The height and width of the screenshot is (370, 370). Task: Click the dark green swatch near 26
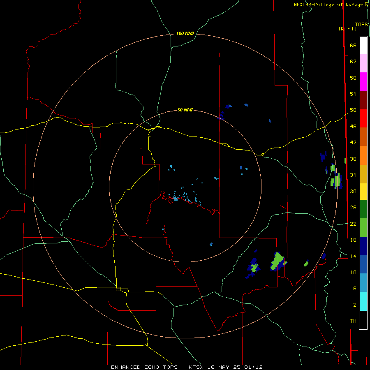pyautogui.click(x=363, y=209)
